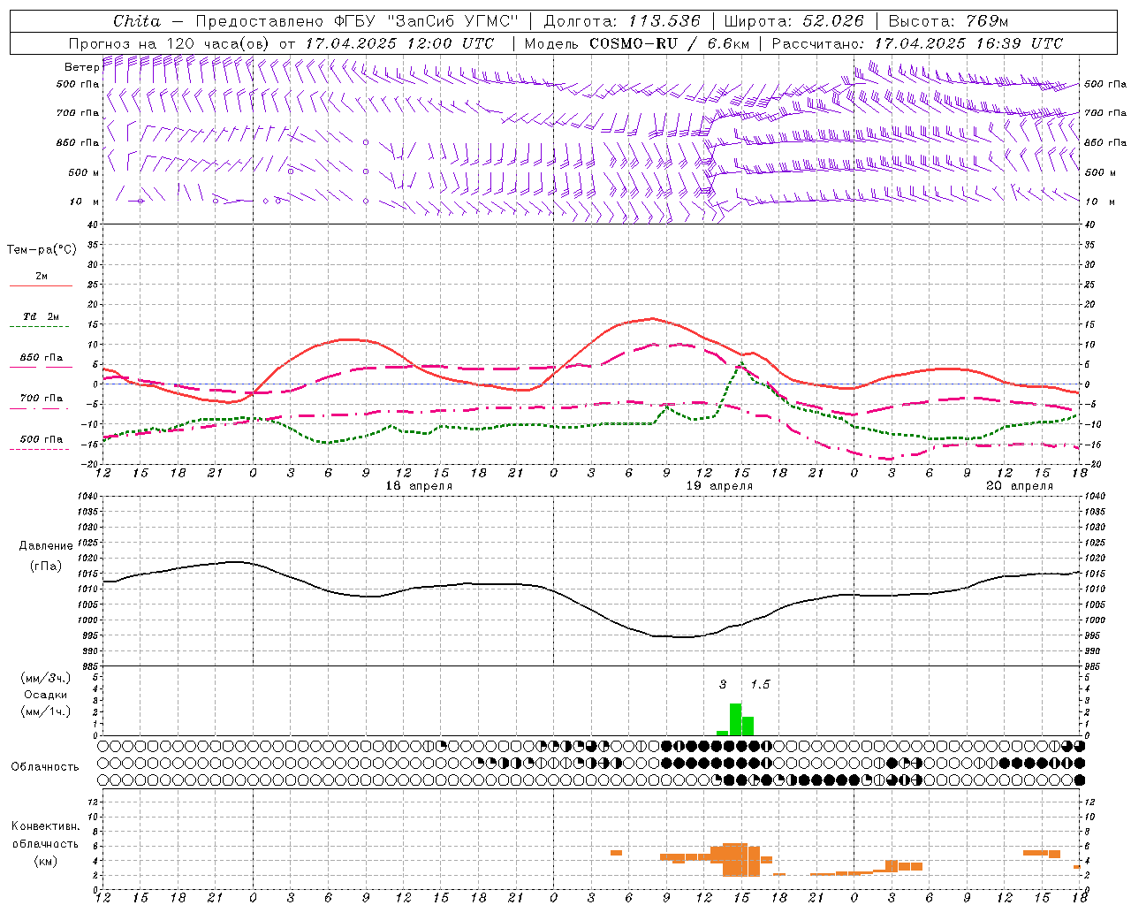Click the "Ветер" wind panel label

pyautogui.click(x=81, y=67)
